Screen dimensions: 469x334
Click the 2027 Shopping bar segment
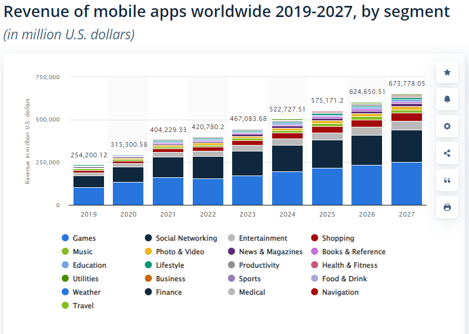coord(407,117)
